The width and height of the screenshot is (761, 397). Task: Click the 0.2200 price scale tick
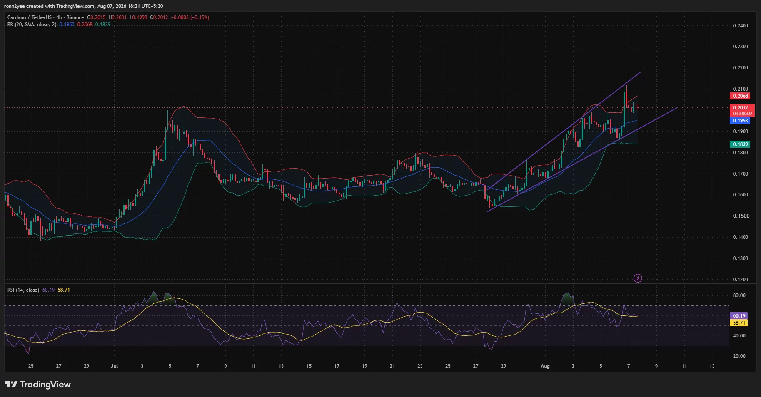point(740,68)
